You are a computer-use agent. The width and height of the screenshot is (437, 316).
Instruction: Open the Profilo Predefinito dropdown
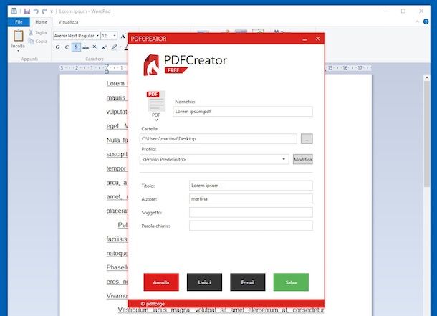pyautogui.click(x=214, y=159)
